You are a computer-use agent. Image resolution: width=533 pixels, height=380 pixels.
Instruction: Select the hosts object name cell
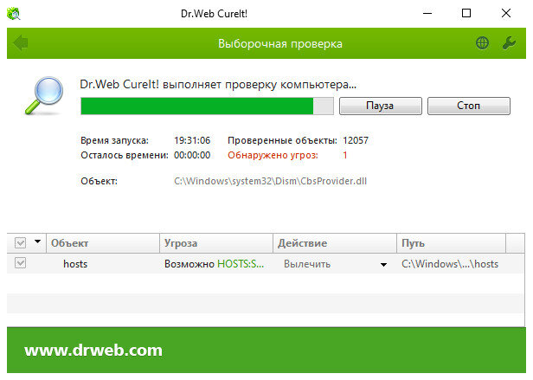coord(75,264)
